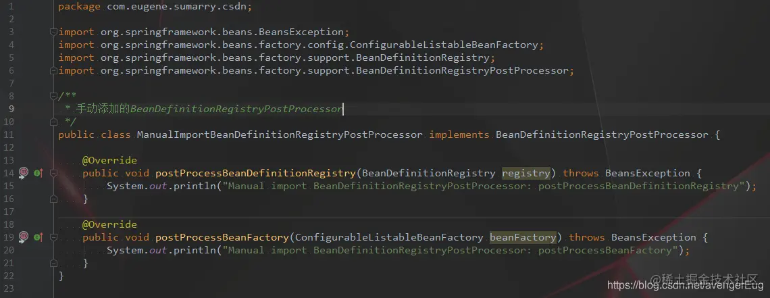Click the closing class brace on line 22

61,276
